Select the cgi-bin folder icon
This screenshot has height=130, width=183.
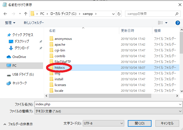coord(51,50)
